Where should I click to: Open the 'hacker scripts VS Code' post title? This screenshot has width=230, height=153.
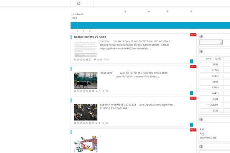[90, 37]
